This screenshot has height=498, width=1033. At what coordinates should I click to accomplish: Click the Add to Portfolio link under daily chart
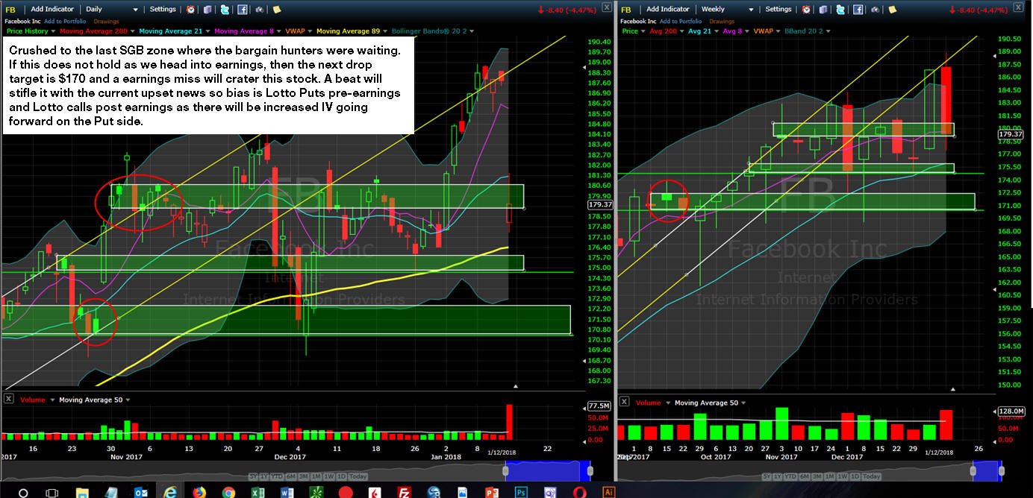coord(66,22)
